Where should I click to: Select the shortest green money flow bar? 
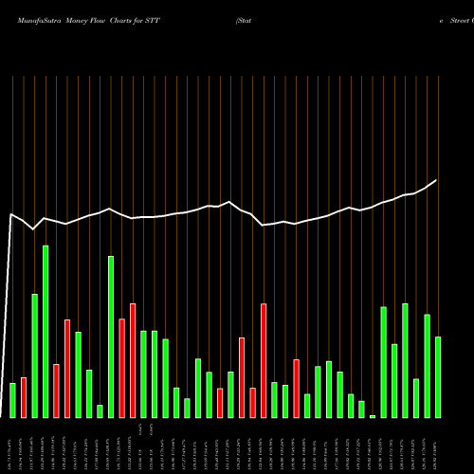(x=373, y=416)
